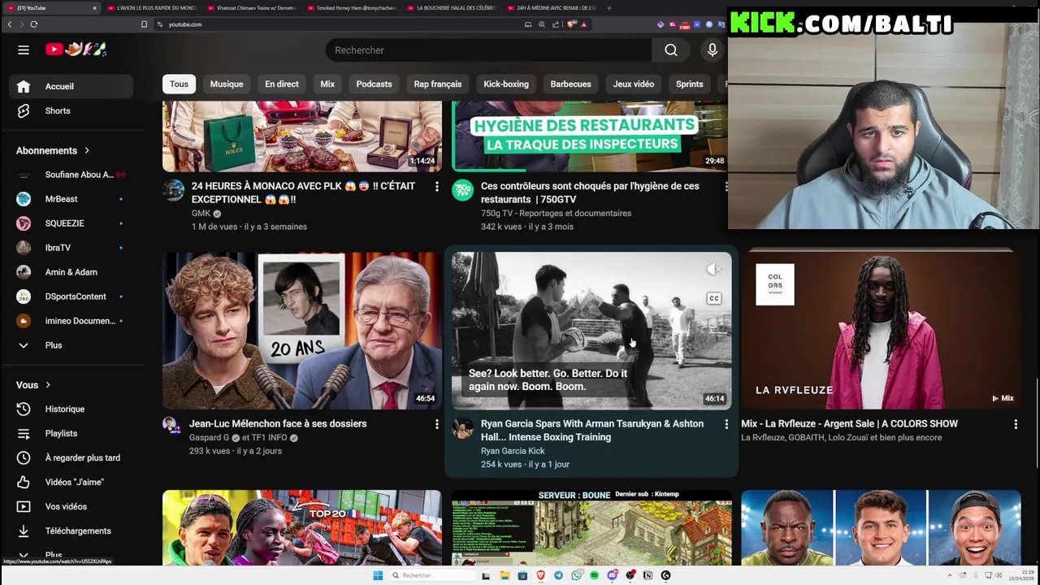Open the Mélenchon 20 ANS thumbnail
1040x585 pixels.
(302, 331)
